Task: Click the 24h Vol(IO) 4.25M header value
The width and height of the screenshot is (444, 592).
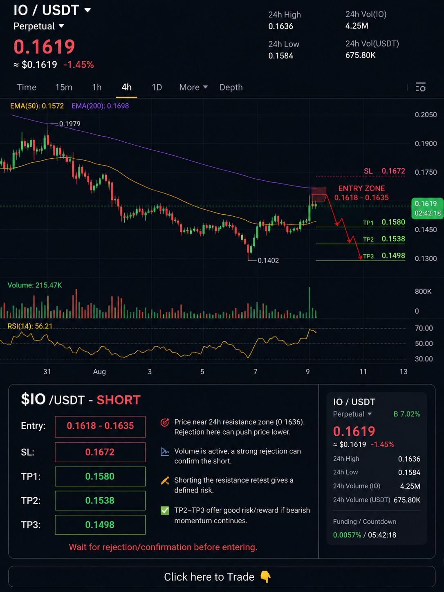Action: tap(357, 26)
